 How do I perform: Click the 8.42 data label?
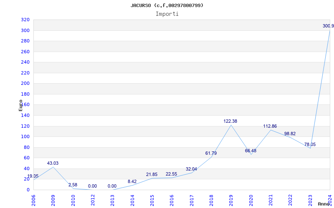[x=132, y=181]
